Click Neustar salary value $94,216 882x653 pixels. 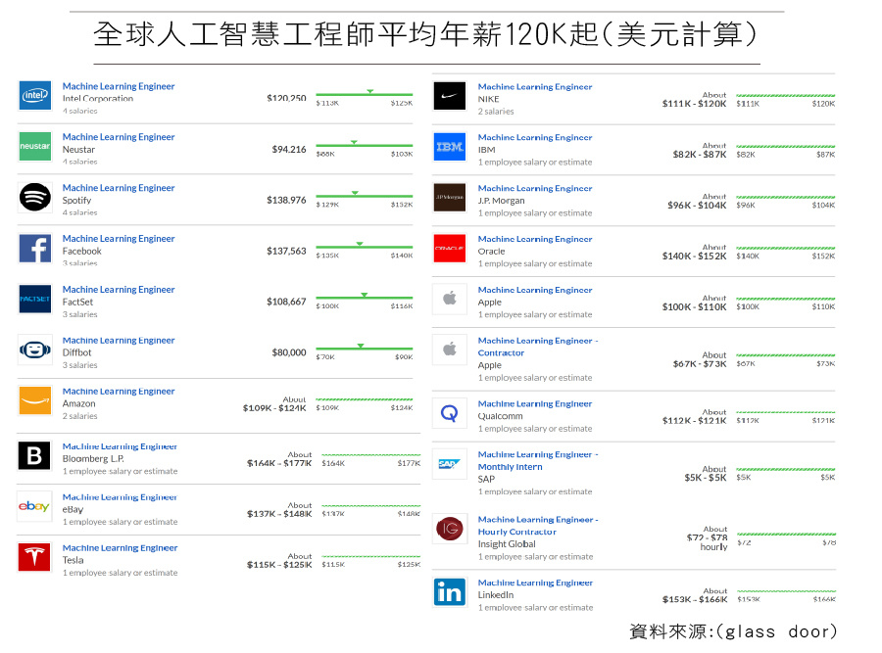coord(289,149)
